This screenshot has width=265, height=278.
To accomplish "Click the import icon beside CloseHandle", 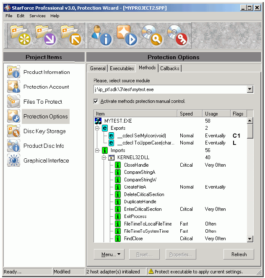I will click(x=118, y=165).
